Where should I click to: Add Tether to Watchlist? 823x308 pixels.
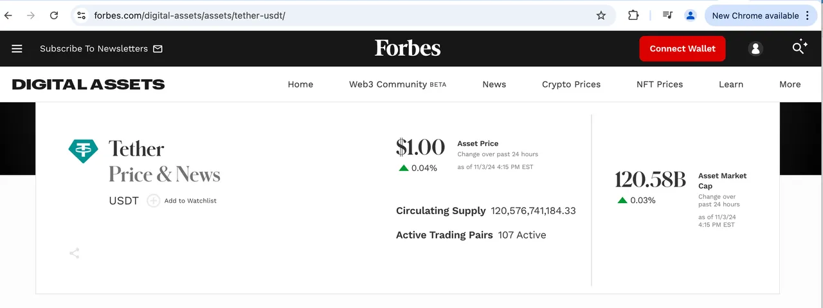click(x=182, y=201)
